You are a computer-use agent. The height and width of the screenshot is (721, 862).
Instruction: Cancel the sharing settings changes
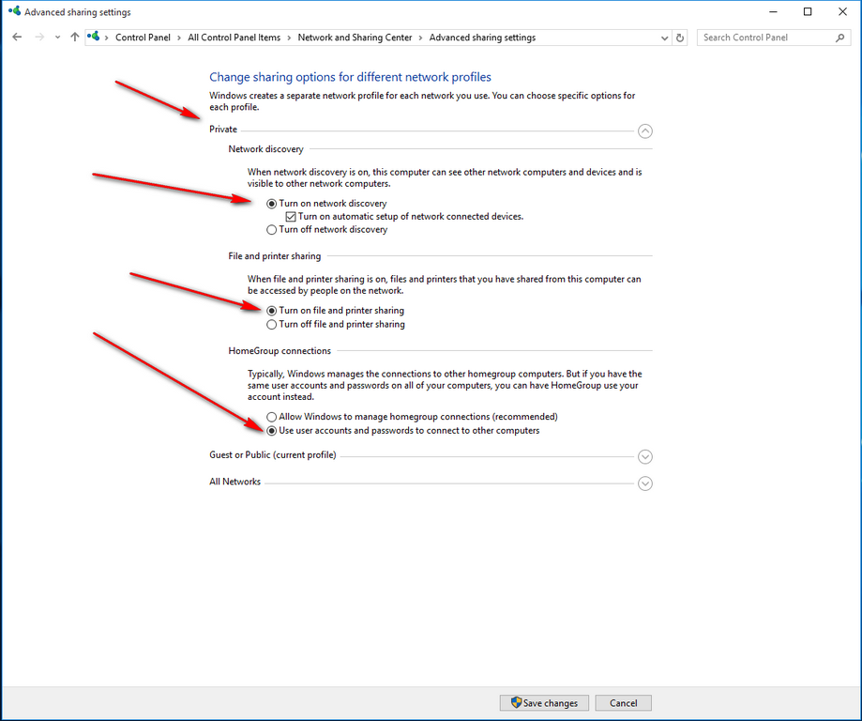[624, 703]
